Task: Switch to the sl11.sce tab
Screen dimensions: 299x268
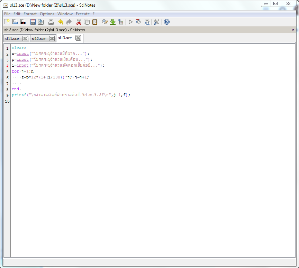Action: point(12,39)
